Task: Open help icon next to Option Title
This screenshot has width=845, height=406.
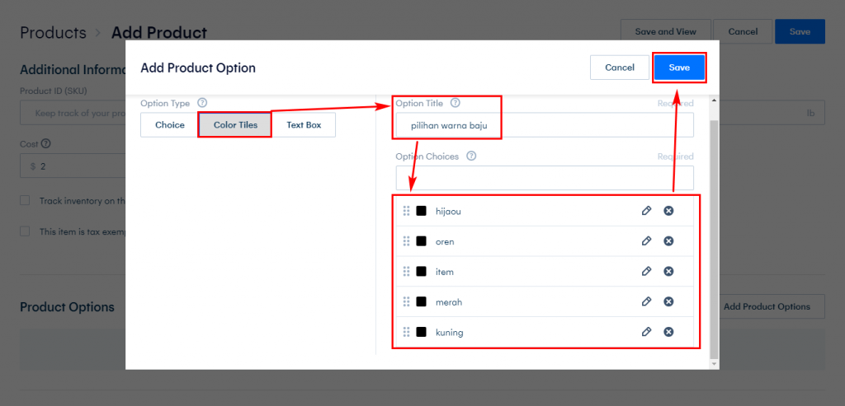Action: (x=456, y=103)
